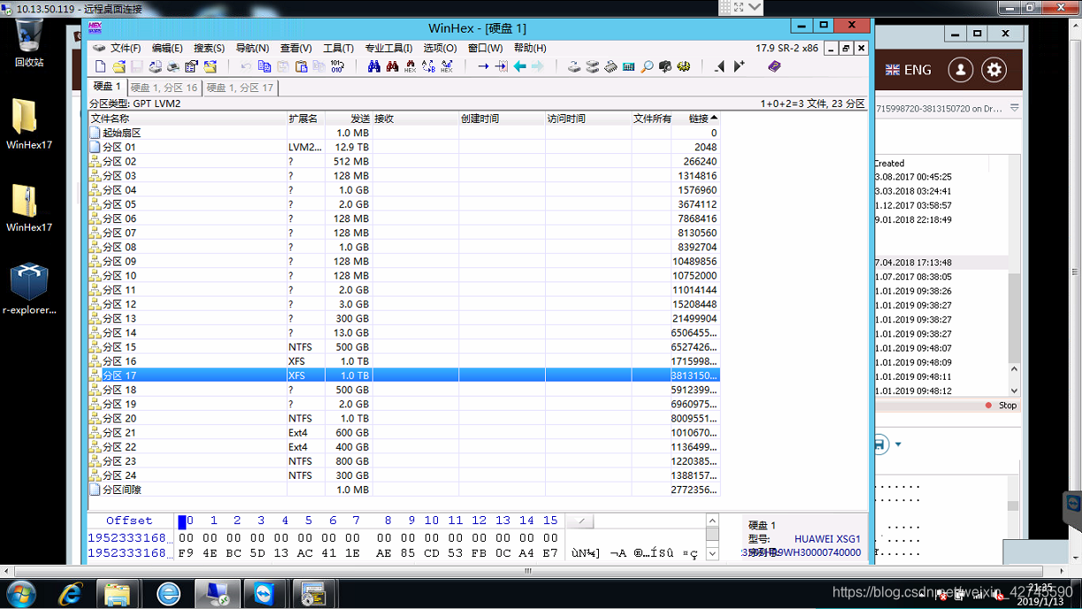Open the 文件(F) menu
The height and width of the screenshot is (609, 1082).
(125, 48)
